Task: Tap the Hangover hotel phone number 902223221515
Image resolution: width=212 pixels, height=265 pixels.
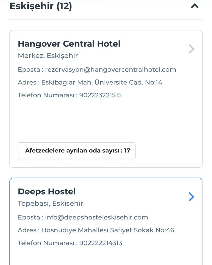Action: (100, 95)
